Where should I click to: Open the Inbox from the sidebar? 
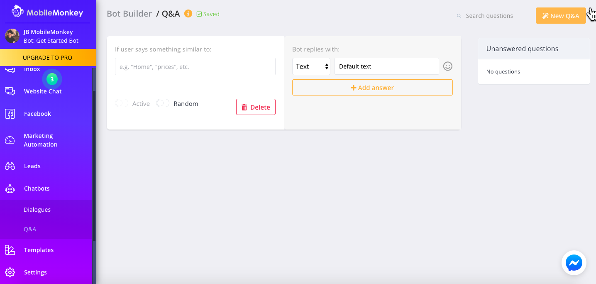click(x=32, y=69)
